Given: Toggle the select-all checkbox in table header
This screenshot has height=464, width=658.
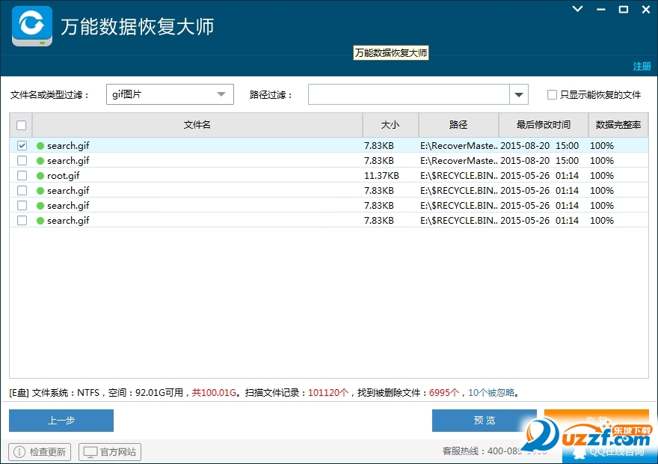Looking at the screenshot, I should point(21,125).
